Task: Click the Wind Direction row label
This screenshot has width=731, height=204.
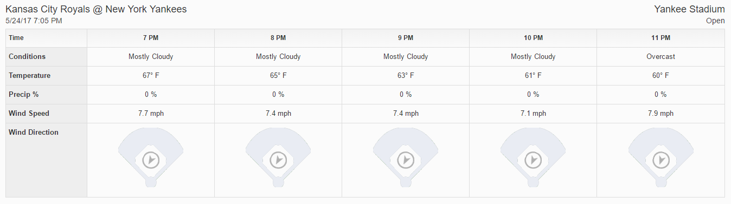Action: (34, 132)
